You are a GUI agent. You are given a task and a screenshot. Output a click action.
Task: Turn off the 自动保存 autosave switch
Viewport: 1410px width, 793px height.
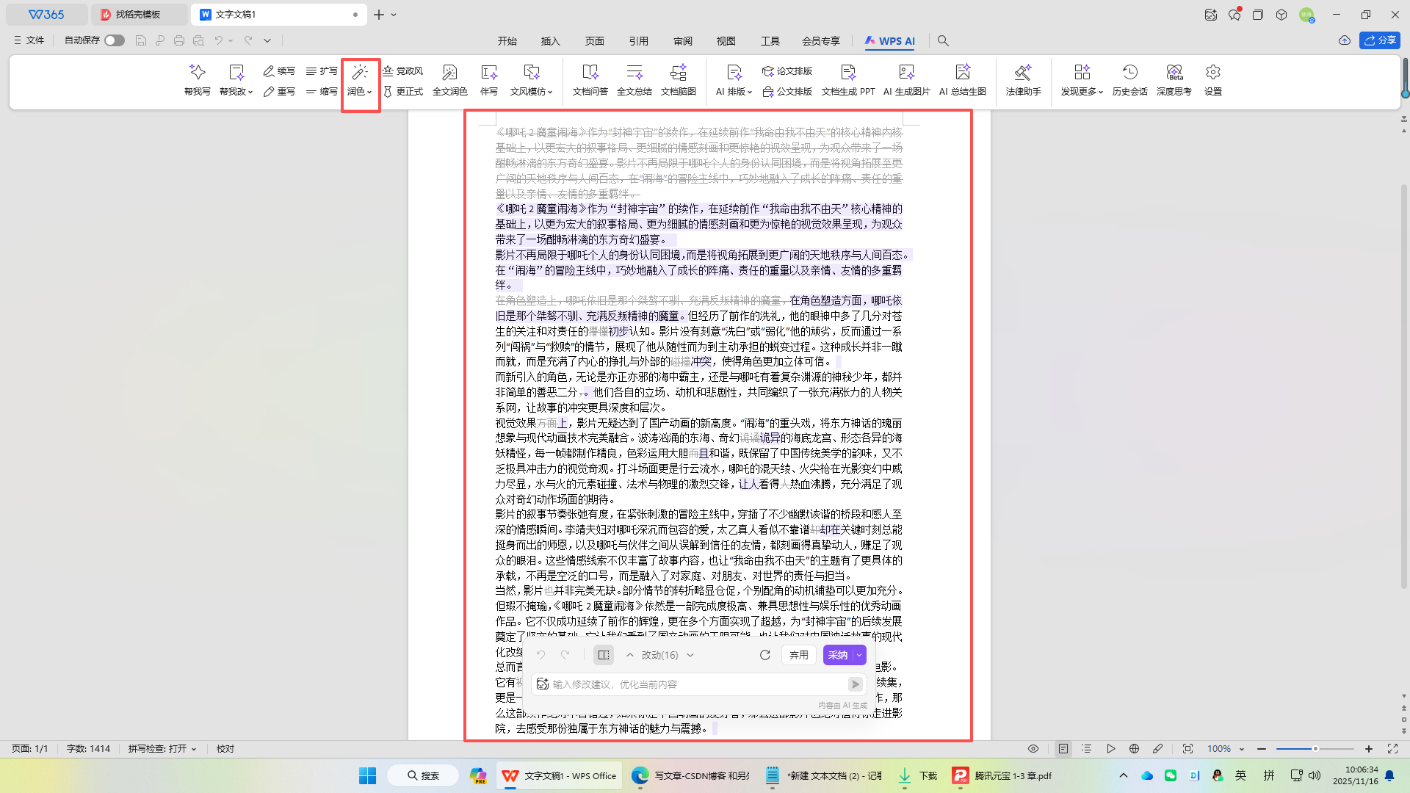click(115, 40)
